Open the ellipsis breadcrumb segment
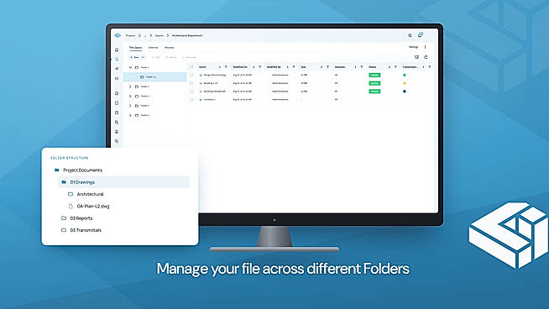The height and width of the screenshot is (309, 549). tap(145, 36)
